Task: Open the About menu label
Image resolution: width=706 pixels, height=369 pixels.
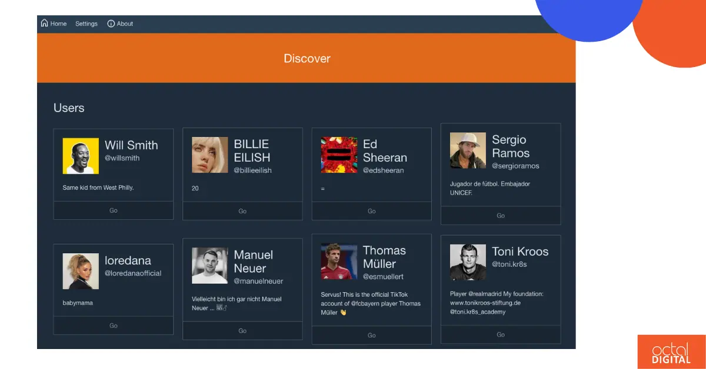Action: pos(125,24)
